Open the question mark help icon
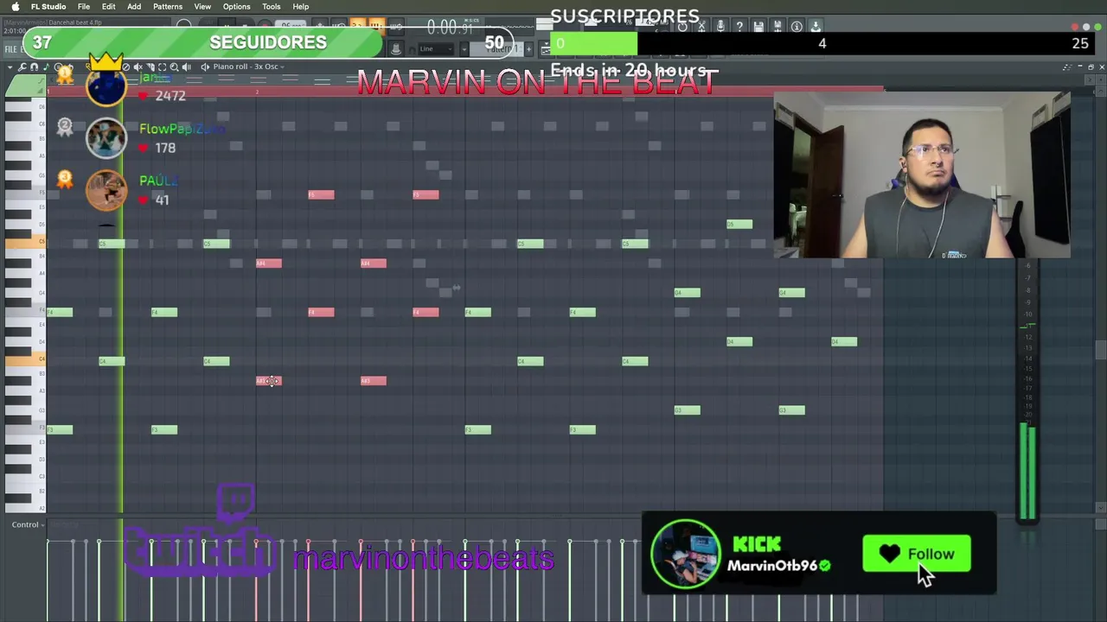The width and height of the screenshot is (1107, 622). pyautogui.click(x=739, y=27)
